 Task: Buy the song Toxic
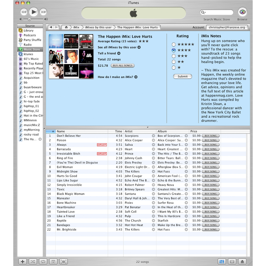coord(210,189)
